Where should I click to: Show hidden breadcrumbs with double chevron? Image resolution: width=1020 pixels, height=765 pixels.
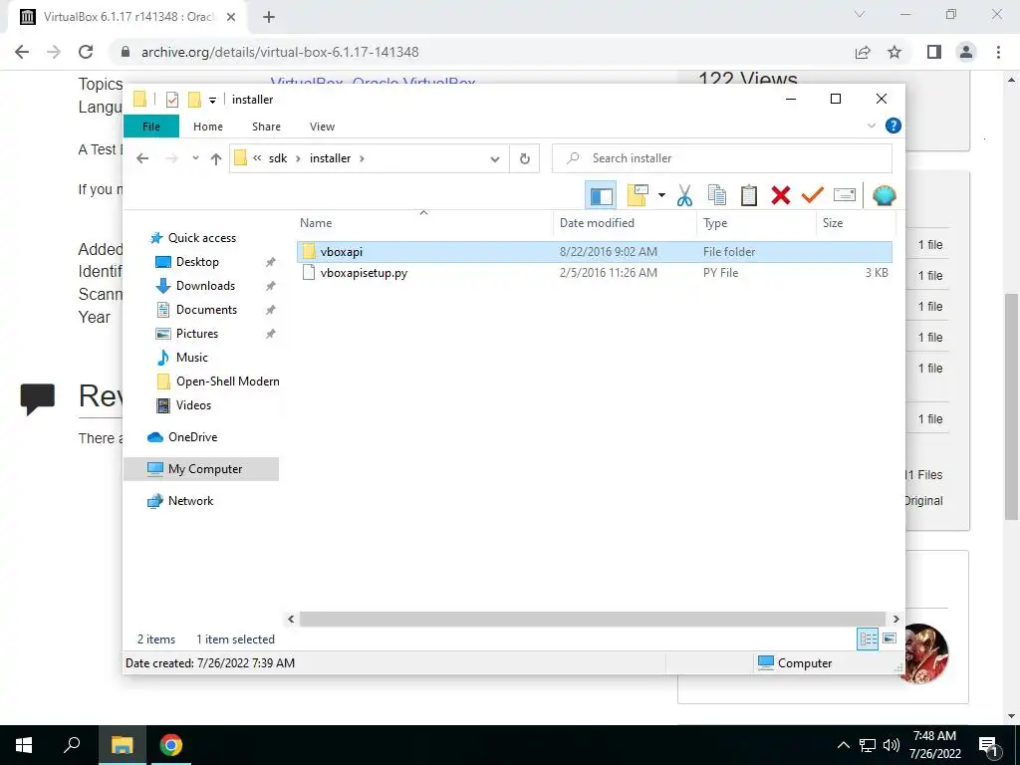tap(257, 158)
